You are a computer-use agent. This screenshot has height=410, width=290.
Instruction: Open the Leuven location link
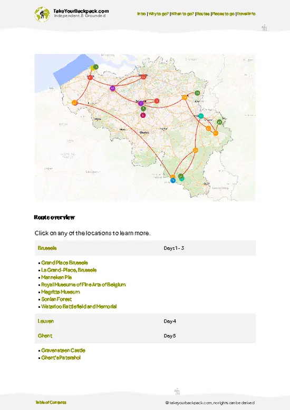click(46, 321)
